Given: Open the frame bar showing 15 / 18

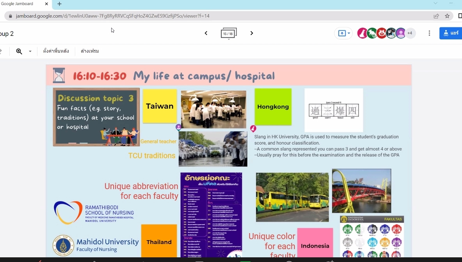Looking at the screenshot, I should click(229, 33).
